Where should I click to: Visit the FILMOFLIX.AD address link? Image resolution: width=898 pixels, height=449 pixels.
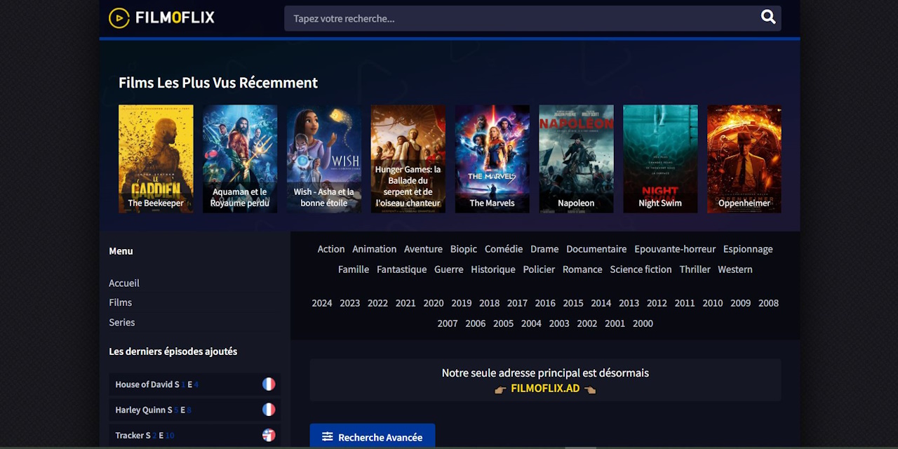tap(545, 388)
